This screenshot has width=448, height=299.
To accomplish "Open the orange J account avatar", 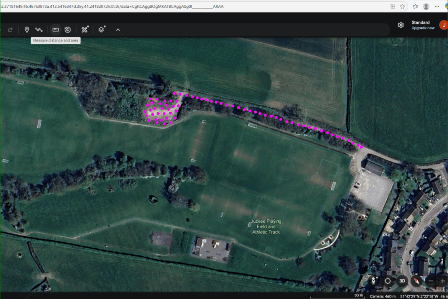I will point(444,25).
